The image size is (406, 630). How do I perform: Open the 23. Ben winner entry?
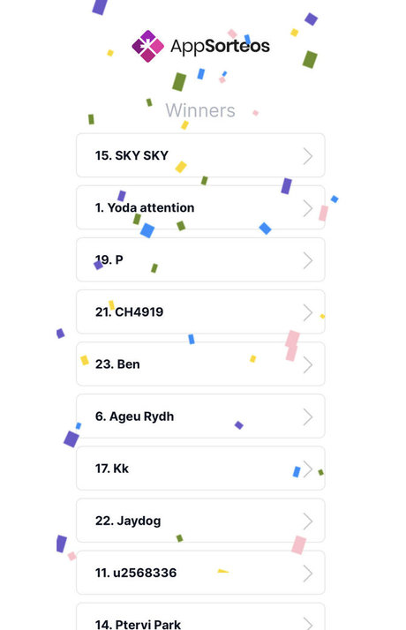click(200, 364)
